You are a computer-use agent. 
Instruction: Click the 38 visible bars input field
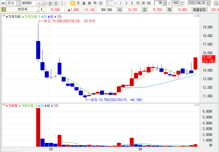point(159,3)
